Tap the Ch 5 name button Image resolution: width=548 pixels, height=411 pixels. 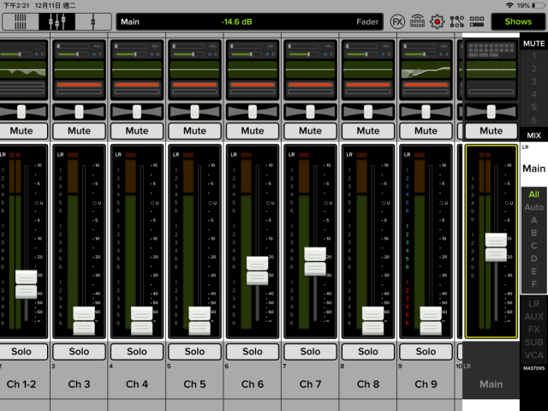point(194,384)
